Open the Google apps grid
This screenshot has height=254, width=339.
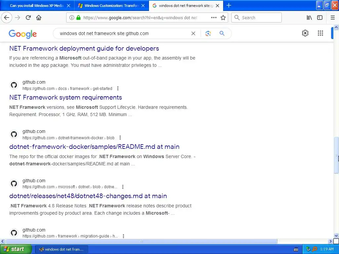click(320, 33)
